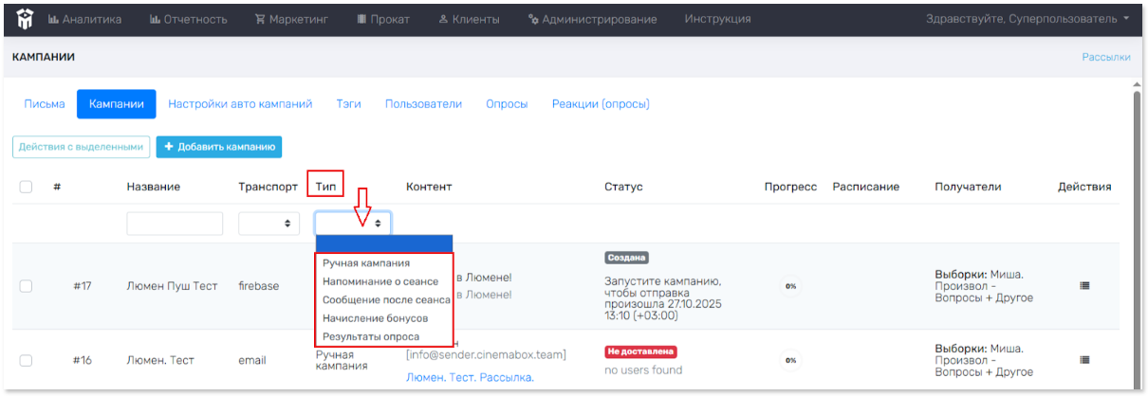Click Действия с выделенными button

(x=82, y=147)
